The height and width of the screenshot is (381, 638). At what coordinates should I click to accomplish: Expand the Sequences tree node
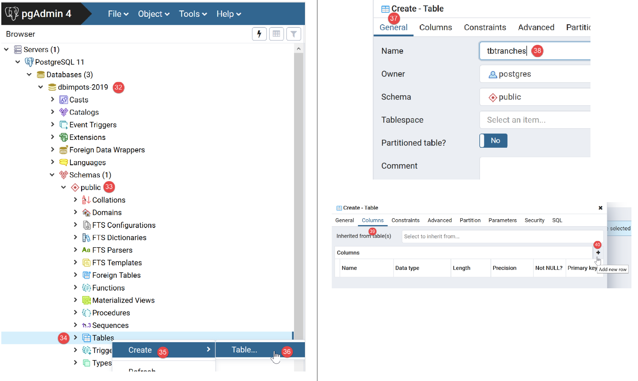click(x=75, y=325)
